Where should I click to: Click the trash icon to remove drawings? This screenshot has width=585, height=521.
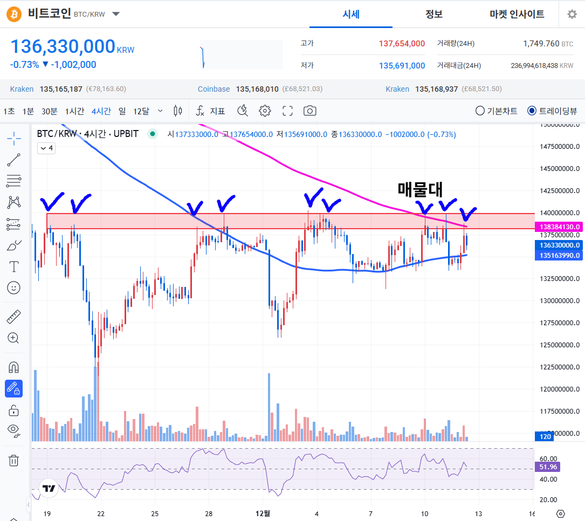coord(14,460)
